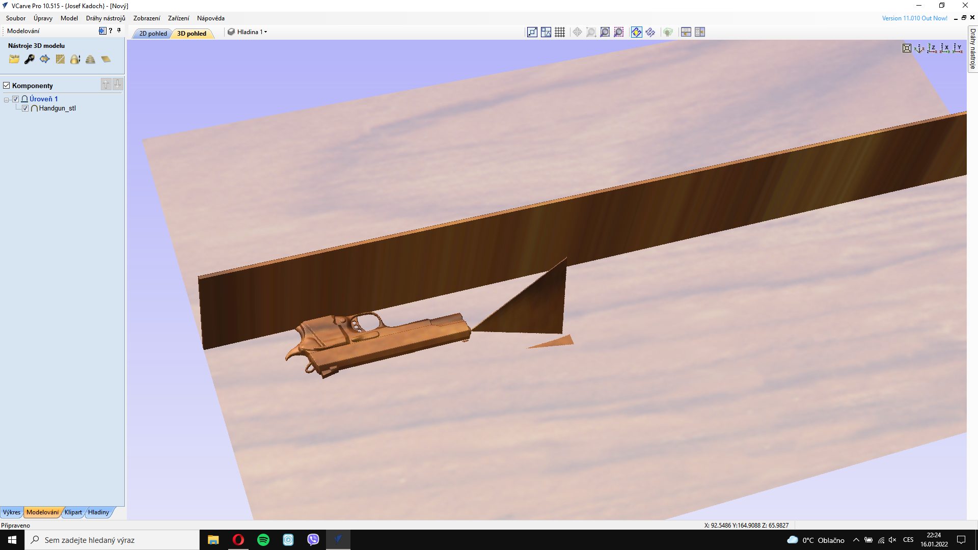Image resolution: width=978 pixels, height=550 pixels.
Task: Uncheck the Komponenty checkbox
Action: [x=7, y=86]
